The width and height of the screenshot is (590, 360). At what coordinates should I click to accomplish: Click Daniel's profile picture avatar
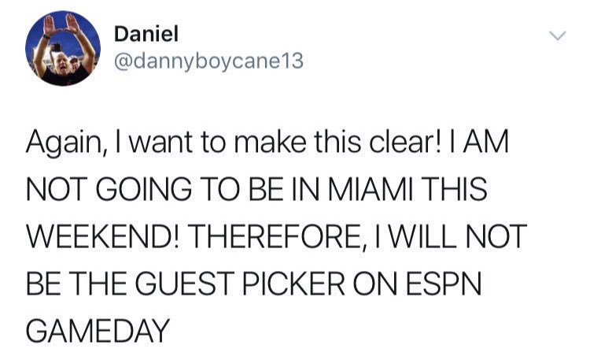point(63,49)
